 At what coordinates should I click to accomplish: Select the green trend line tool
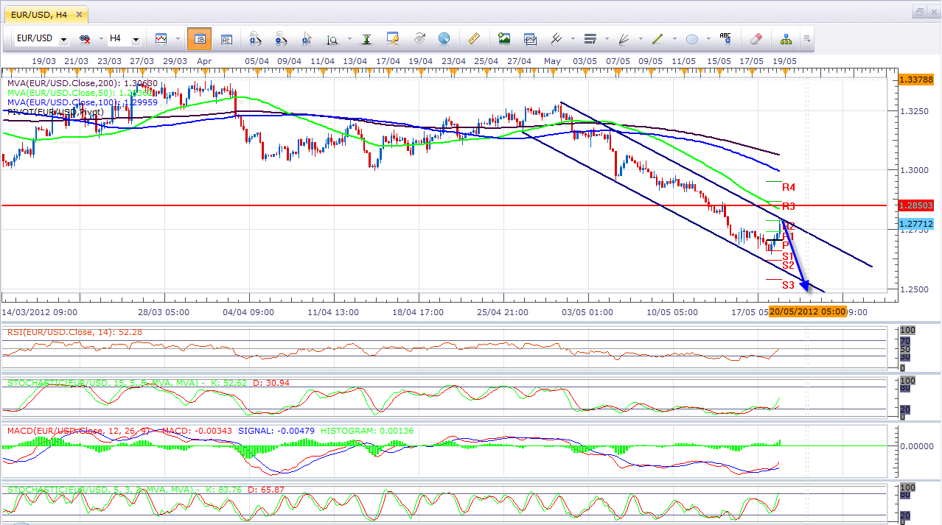coord(657,38)
